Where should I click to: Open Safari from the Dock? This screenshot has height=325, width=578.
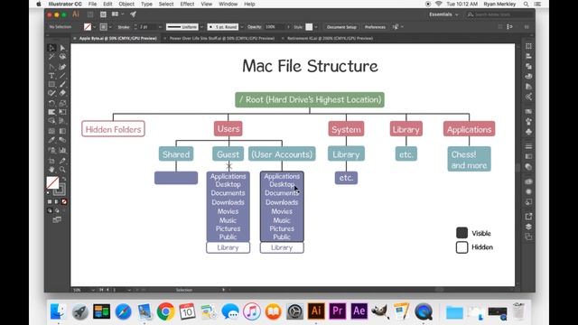coord(123,311)
